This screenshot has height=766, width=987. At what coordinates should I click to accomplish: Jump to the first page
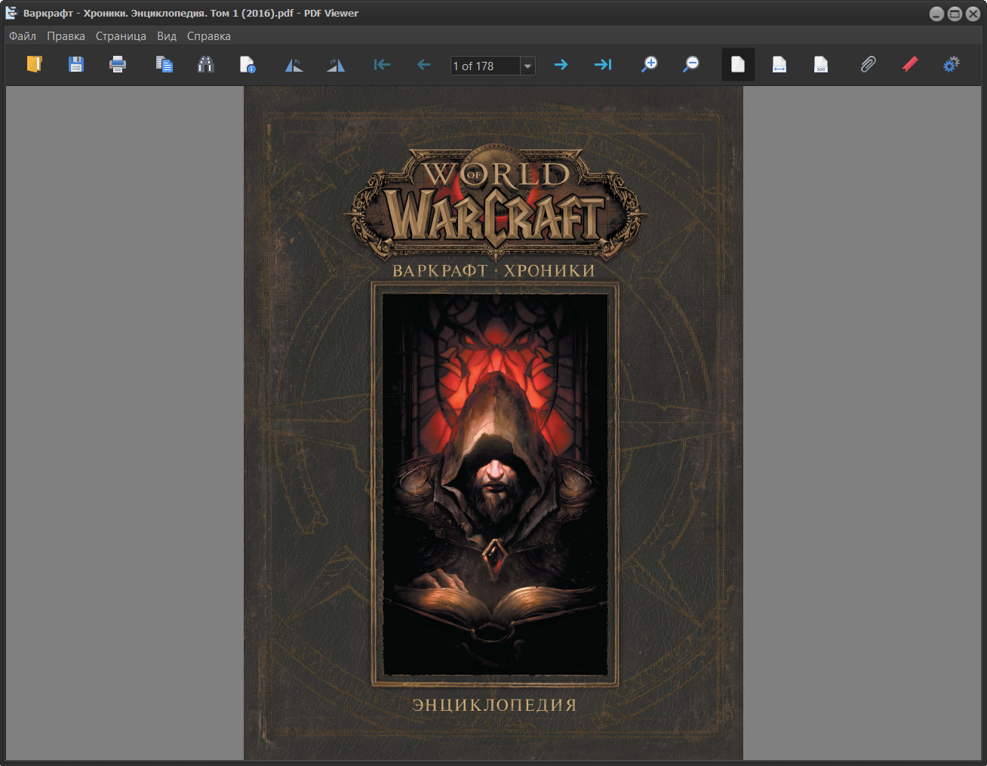[383, 65]
